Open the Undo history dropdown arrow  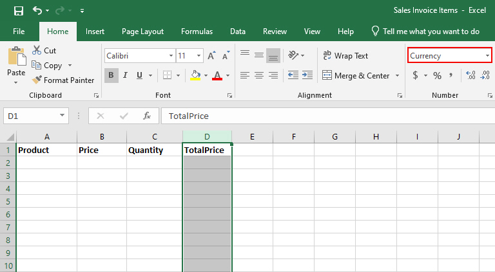coord(47,11)
